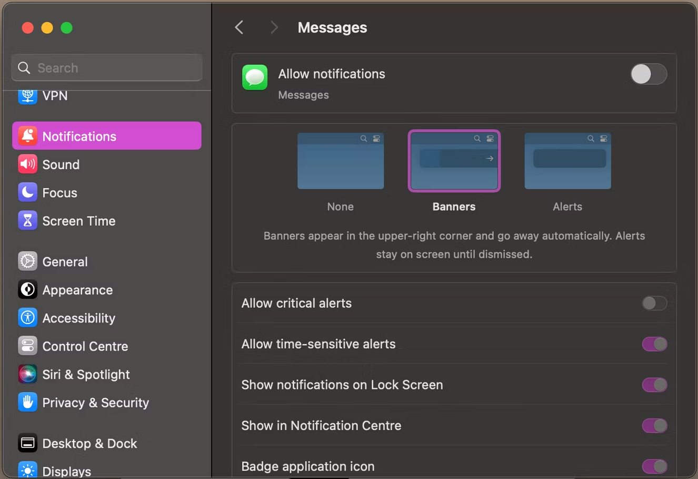This screenshot has width=698, height=479.
Task: Click the Siri & Spotlight icon
Action: (27, 374)
